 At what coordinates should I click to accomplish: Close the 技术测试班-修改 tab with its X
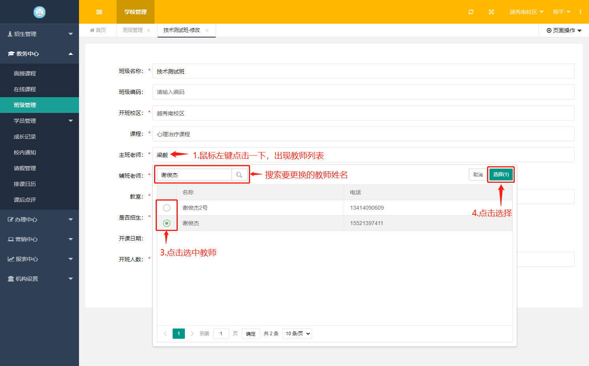[x=207, y=30]
